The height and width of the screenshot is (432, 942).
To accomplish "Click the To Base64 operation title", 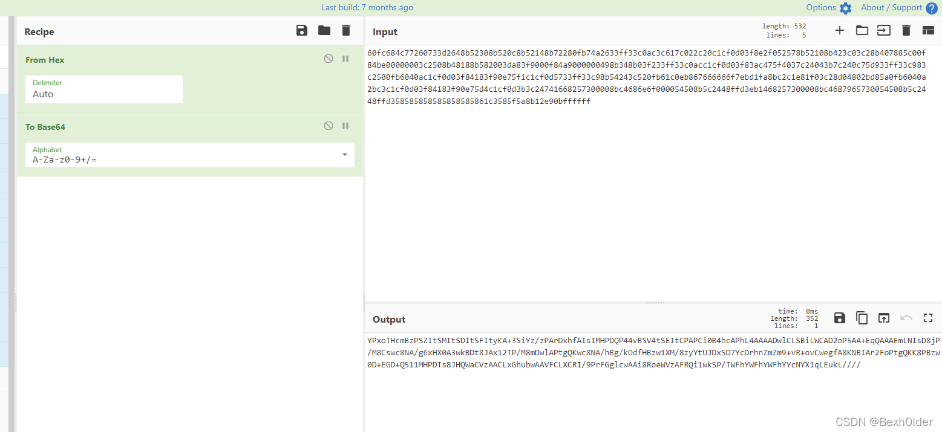I will click(x=45, y=127).
